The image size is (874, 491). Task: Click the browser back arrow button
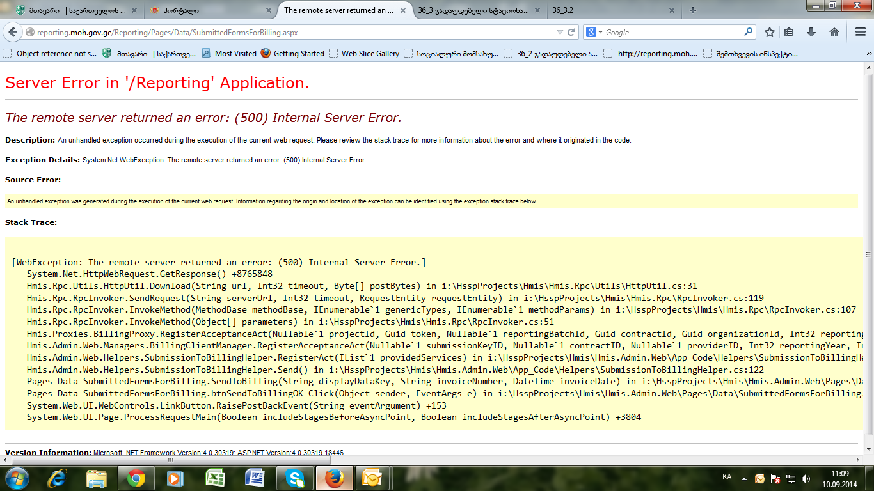[13, 32]
